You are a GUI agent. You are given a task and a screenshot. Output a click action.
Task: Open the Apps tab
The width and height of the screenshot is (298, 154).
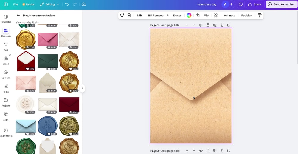[6, 116]
